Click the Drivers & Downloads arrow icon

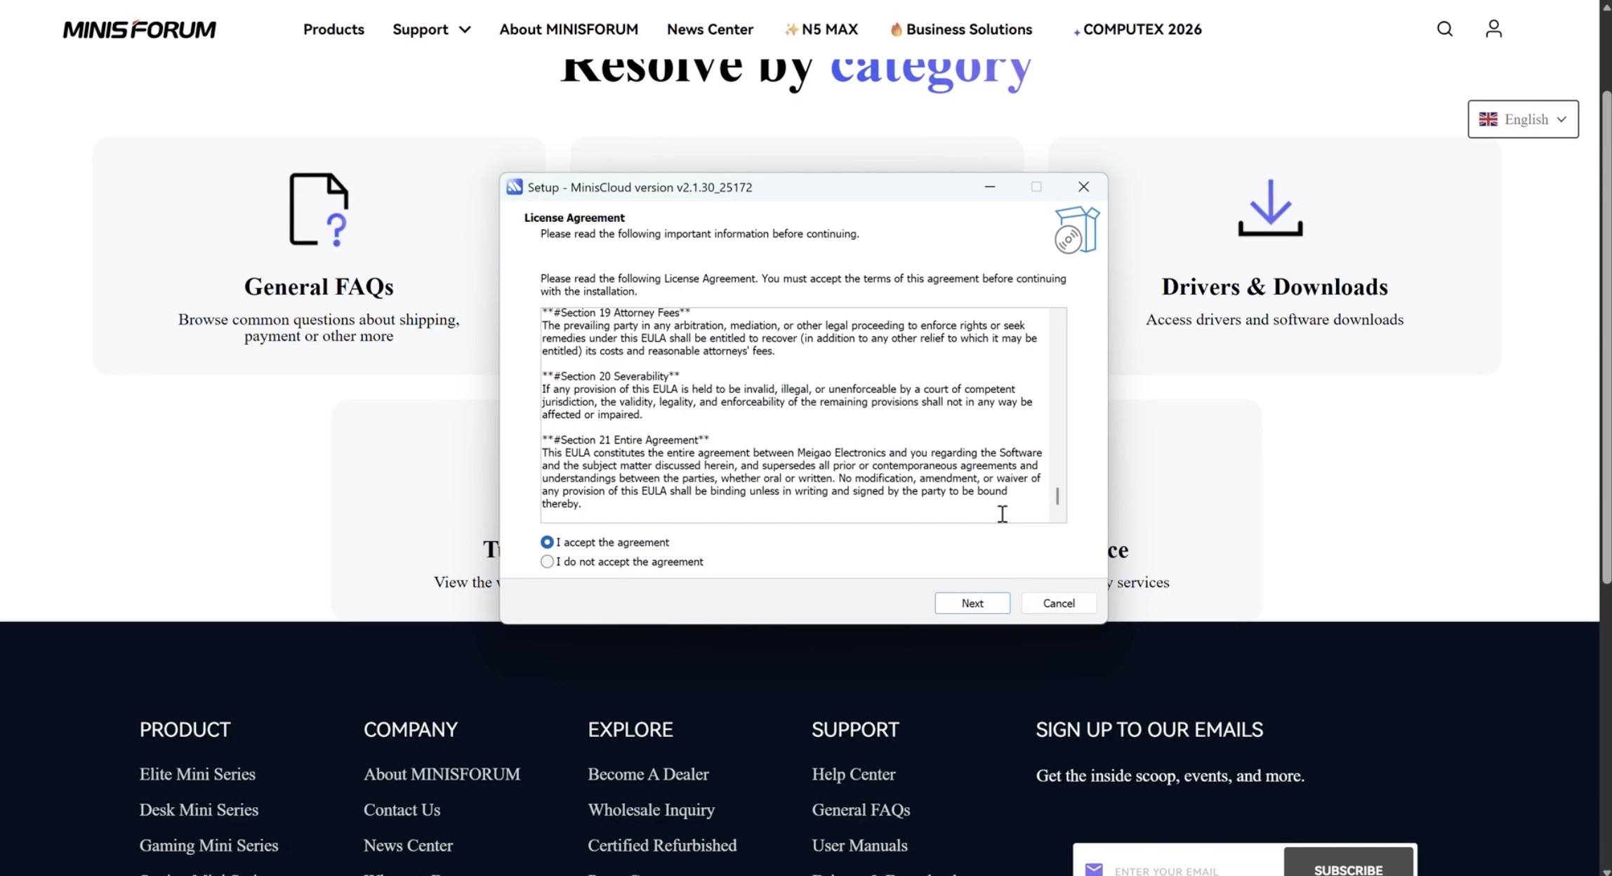pos(1270,208)
